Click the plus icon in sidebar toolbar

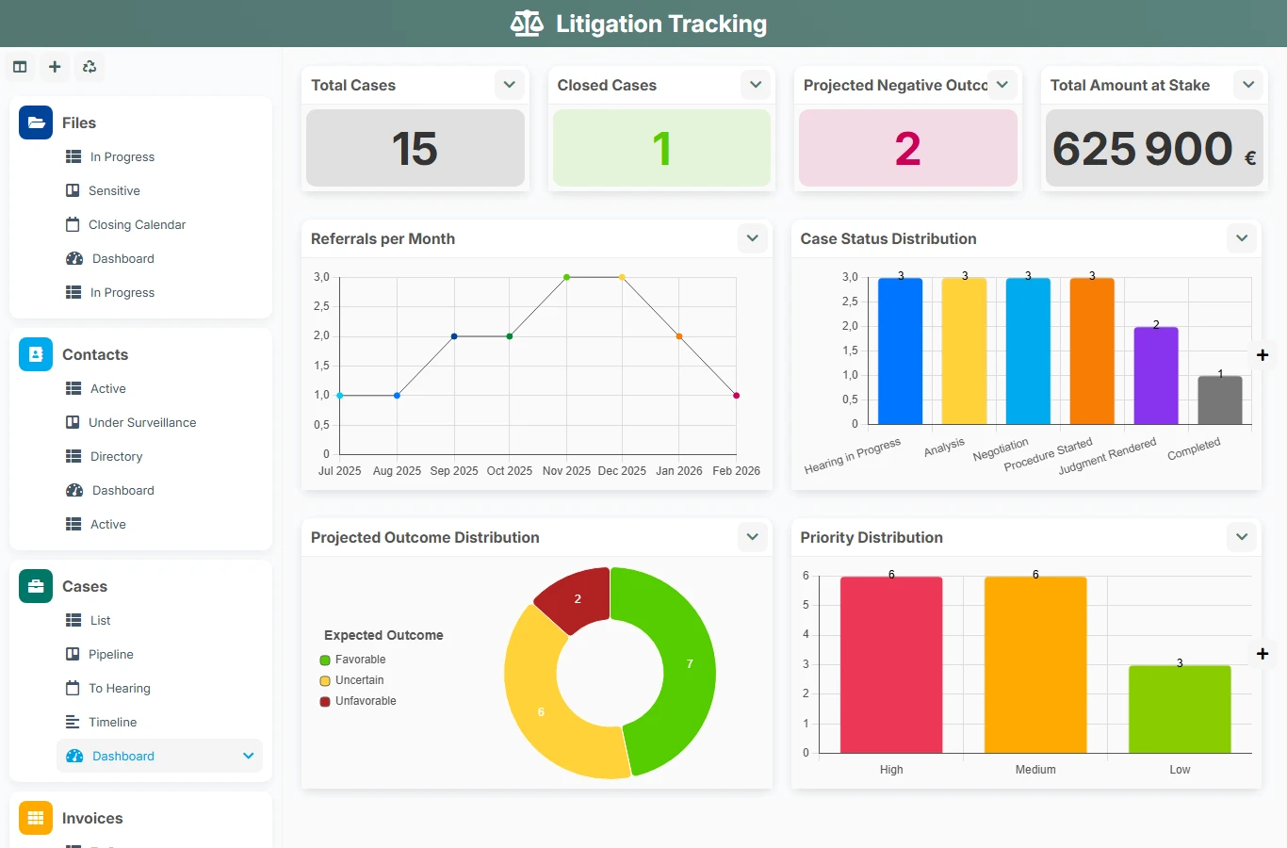[55, 67]
